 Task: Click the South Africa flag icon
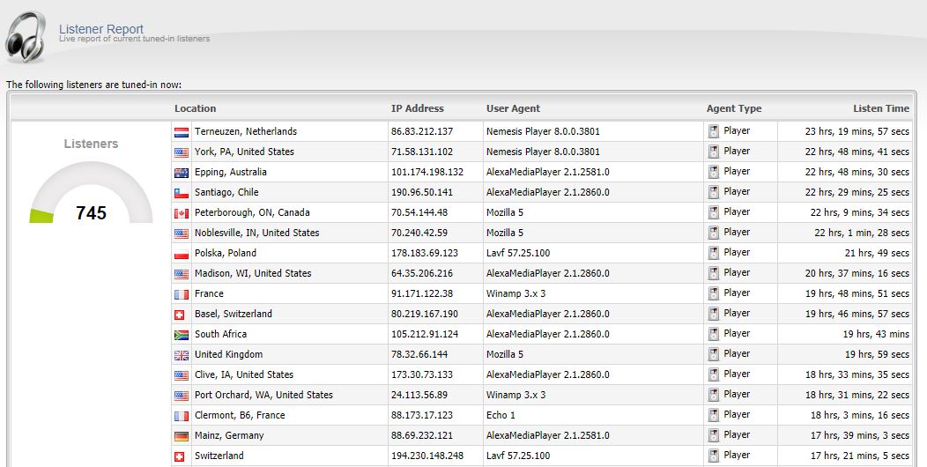182,335
